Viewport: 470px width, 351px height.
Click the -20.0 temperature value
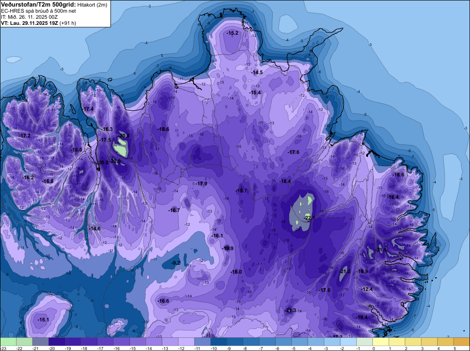point(103,162)
